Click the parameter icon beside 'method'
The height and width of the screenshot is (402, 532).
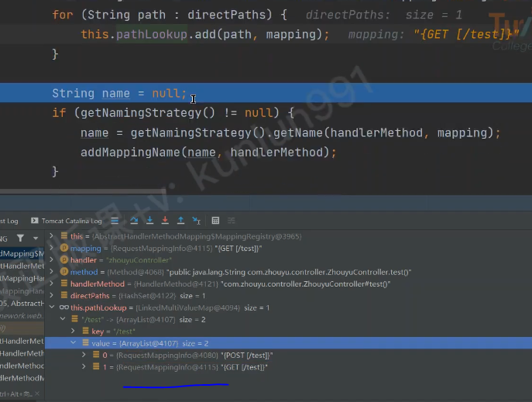click(64, 272)
